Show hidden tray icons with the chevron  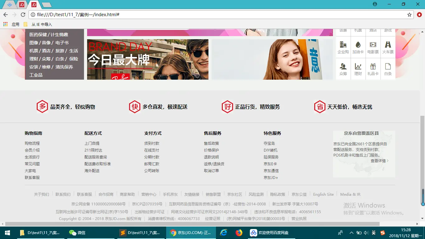[352, 232]
